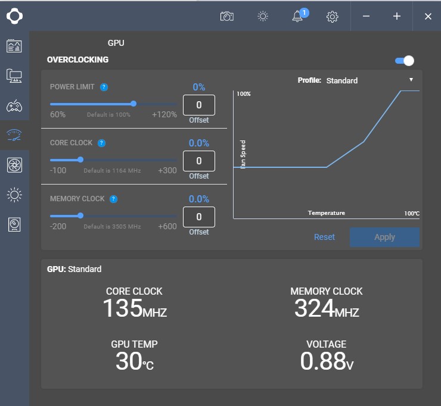Open notifications bell
This screenshot has width=441, height=406.
297,16
